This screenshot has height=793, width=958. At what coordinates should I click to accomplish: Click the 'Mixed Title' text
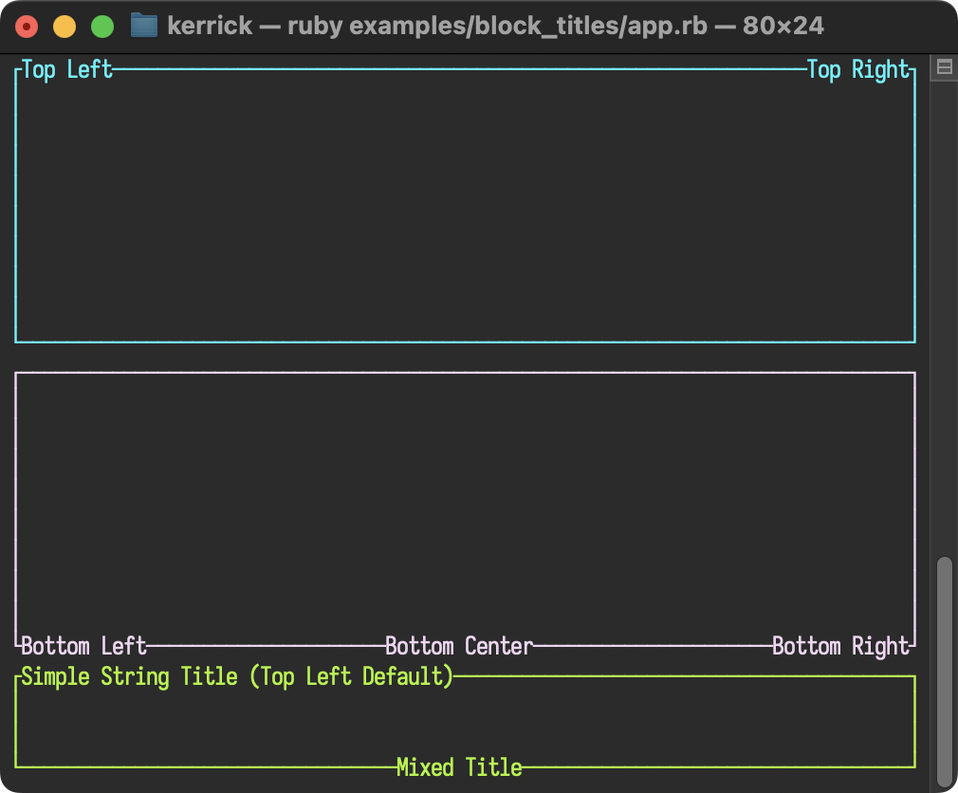[459, 767]
